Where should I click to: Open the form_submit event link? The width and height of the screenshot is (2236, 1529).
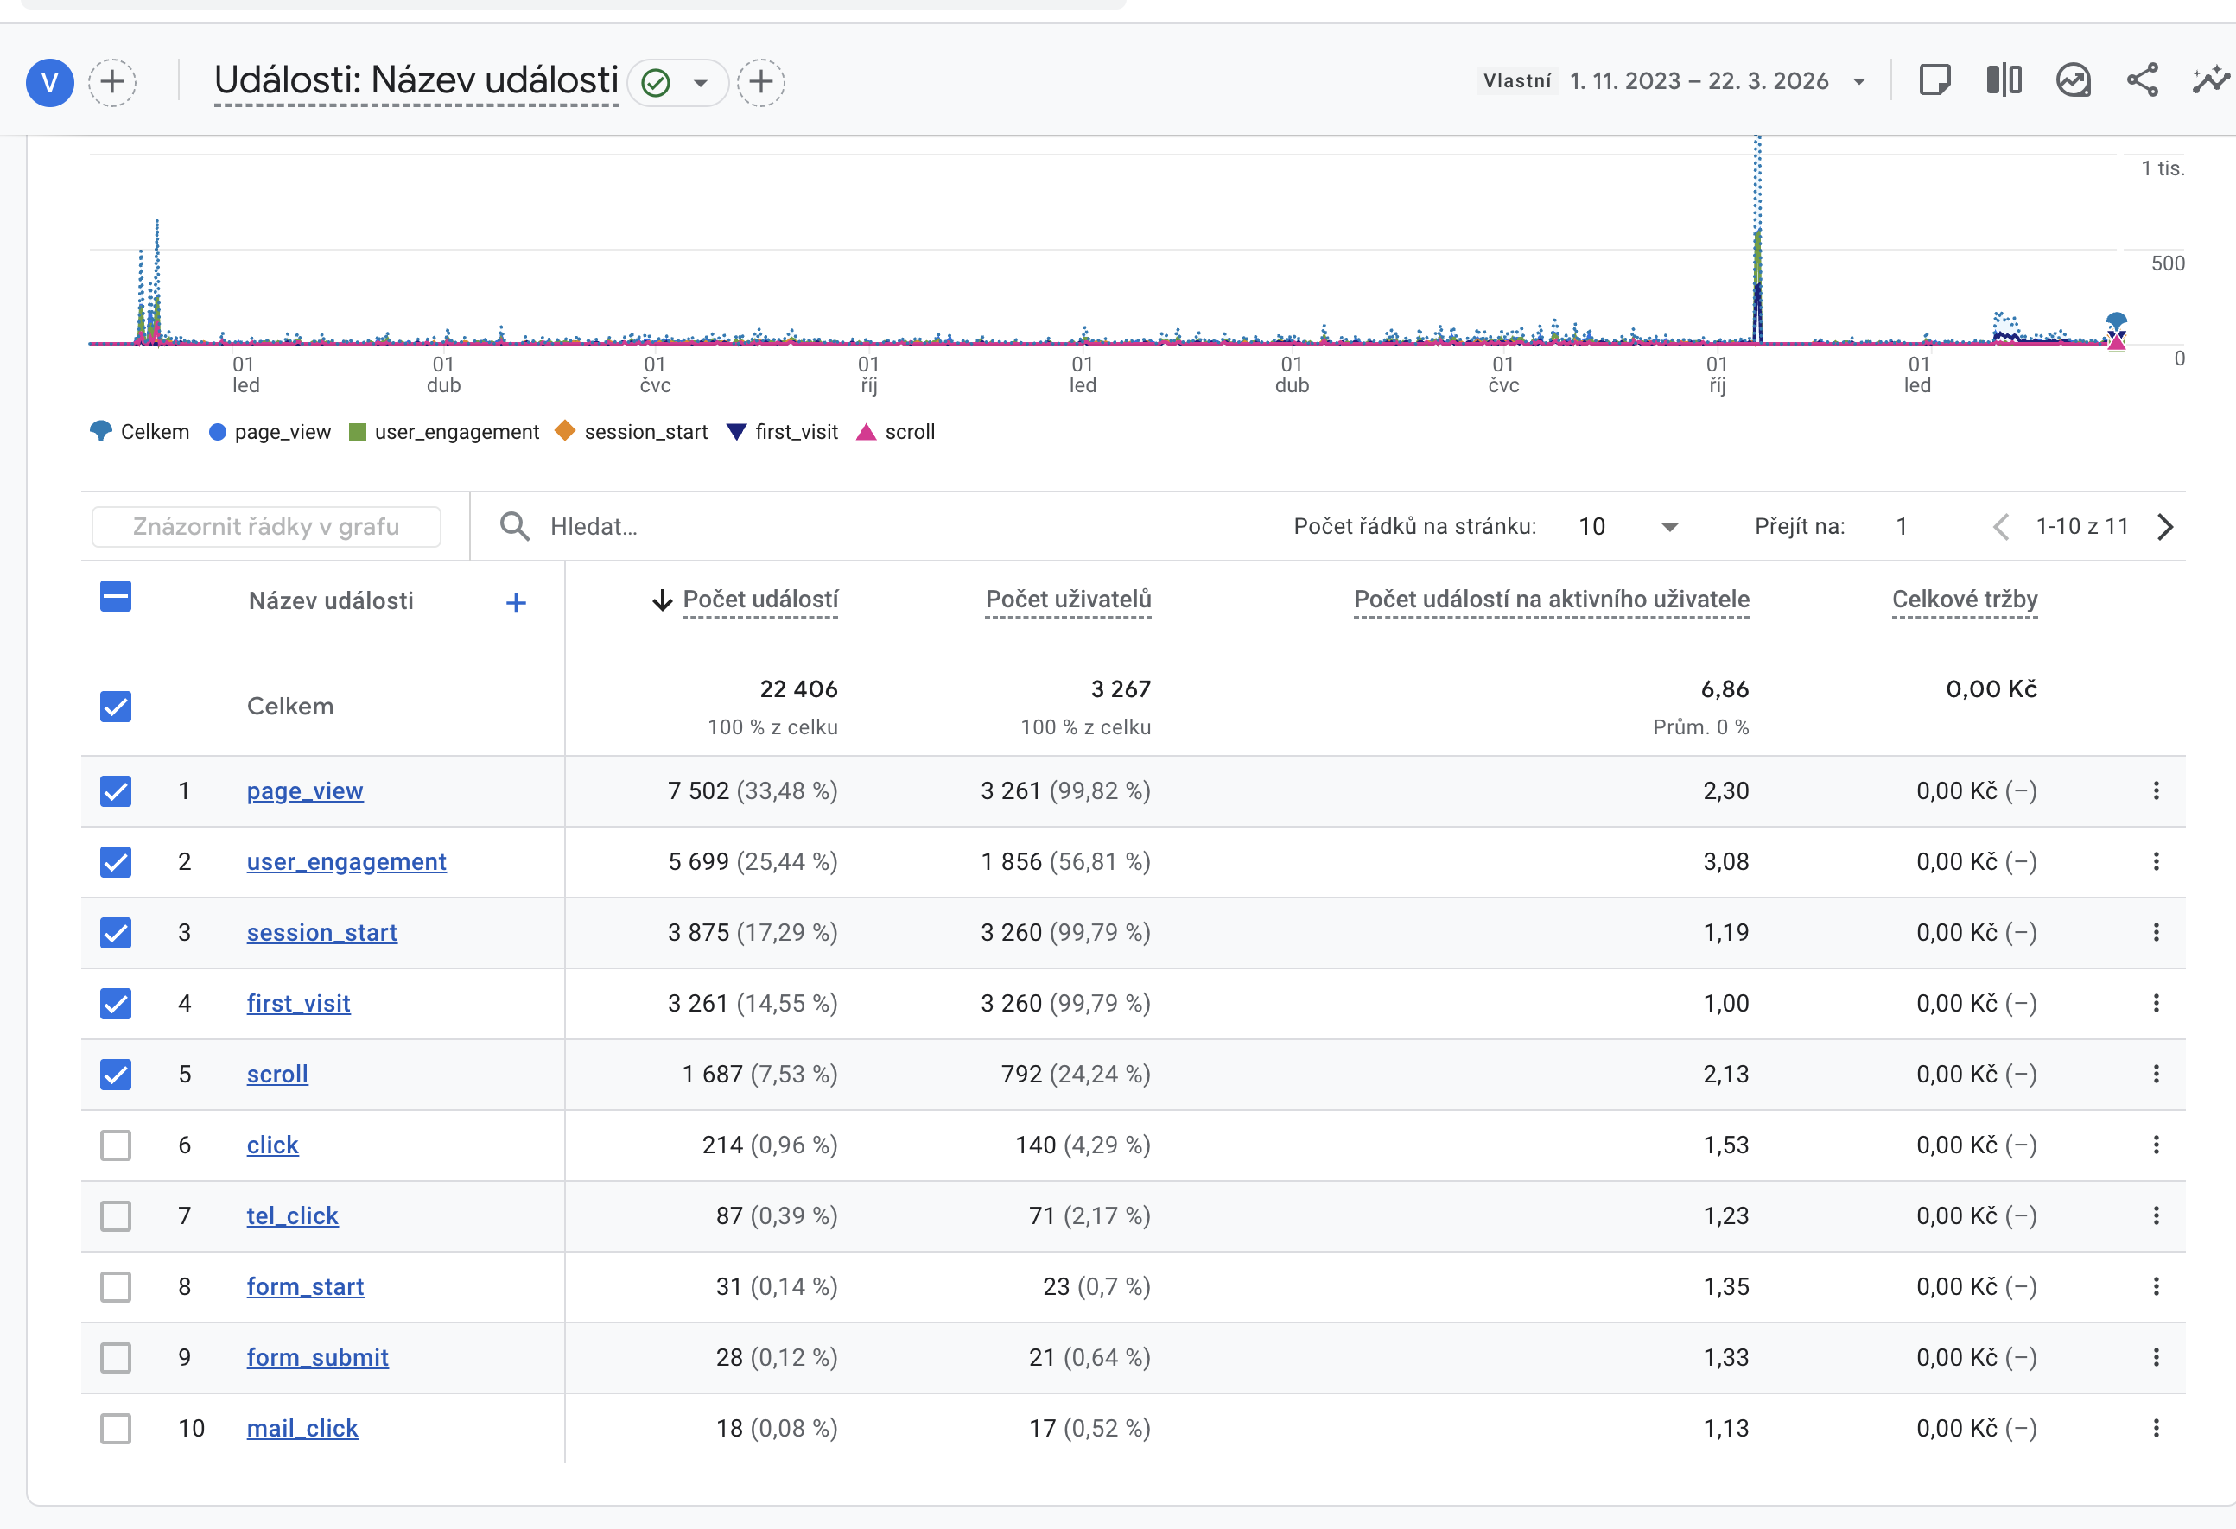(x=317, y=1358)
